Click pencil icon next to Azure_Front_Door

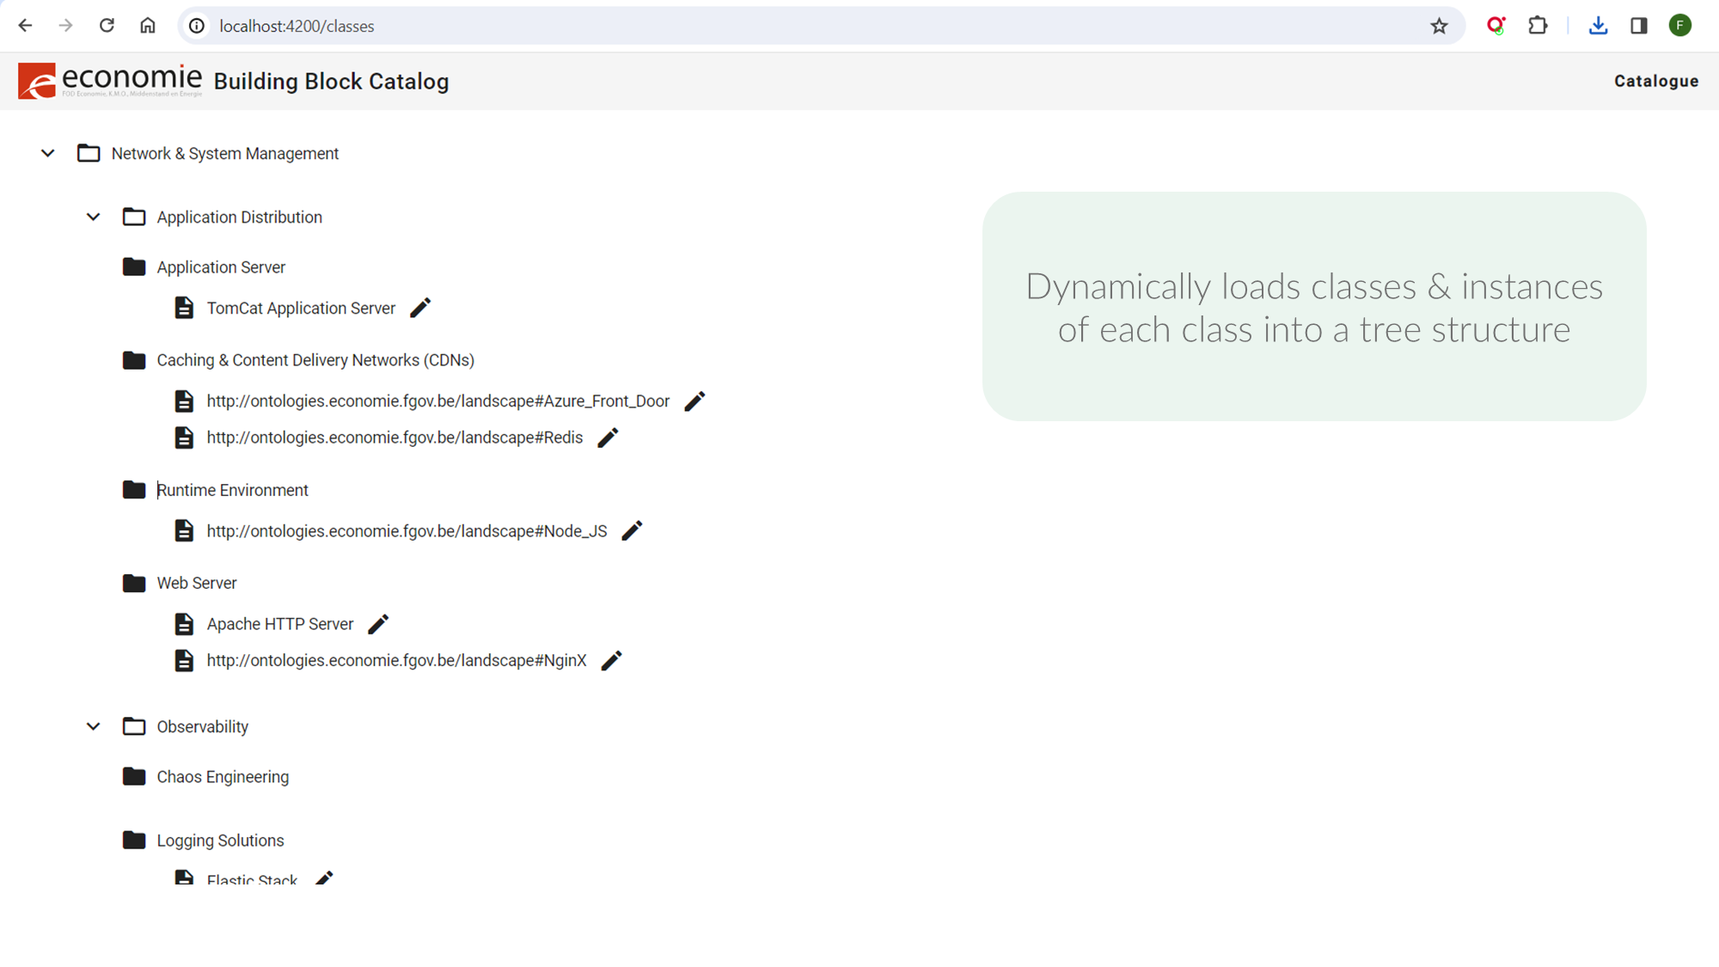[x=694, y=401]
